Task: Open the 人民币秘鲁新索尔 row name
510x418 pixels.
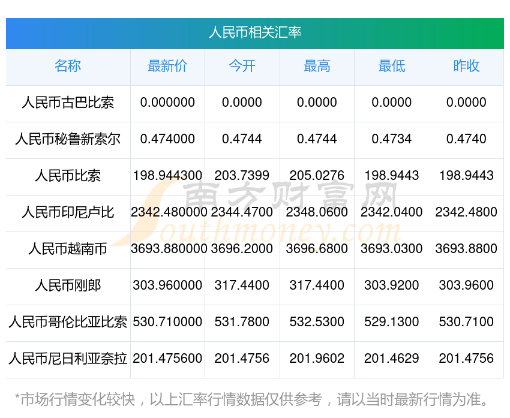Action: pos(68,139)
